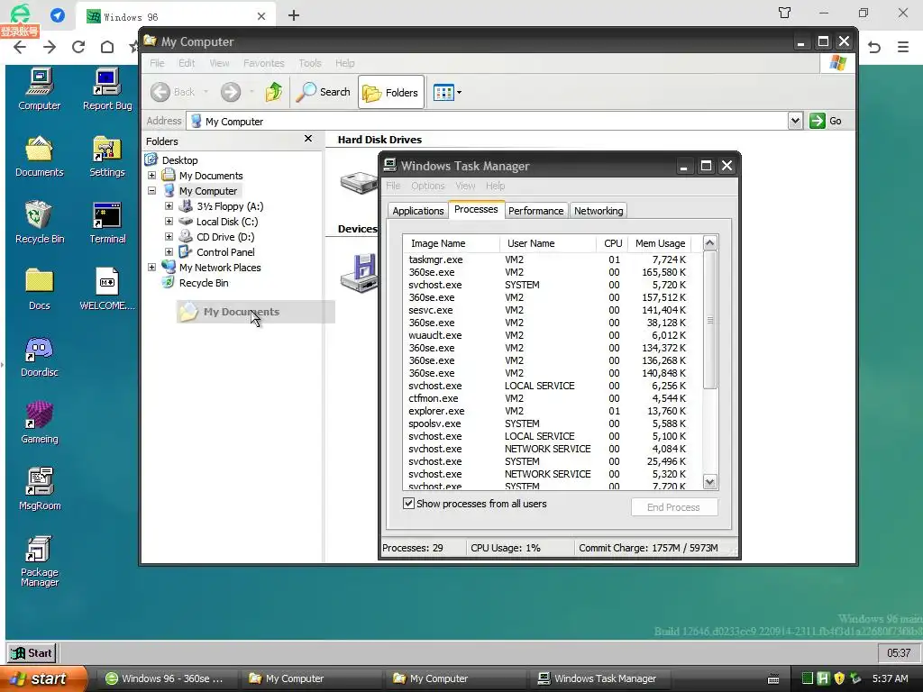Toggle the Folders pane button
This screenshot has width=923, height=692.
pyautogui.click(x=391, y=93)
